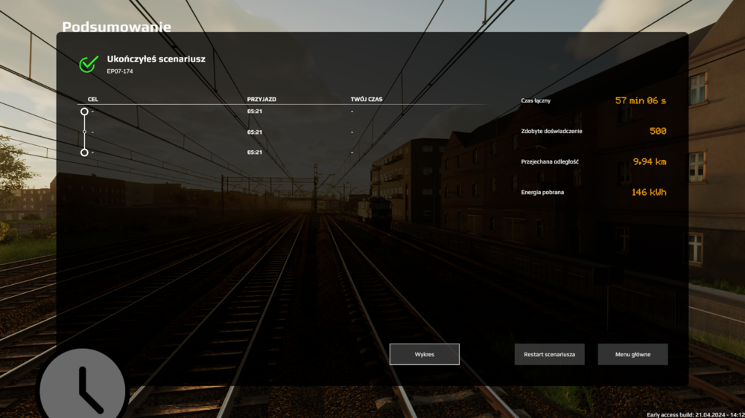
Task: Open the Wykres chart view
Action: pyautogui.click(x=425, y=354)
